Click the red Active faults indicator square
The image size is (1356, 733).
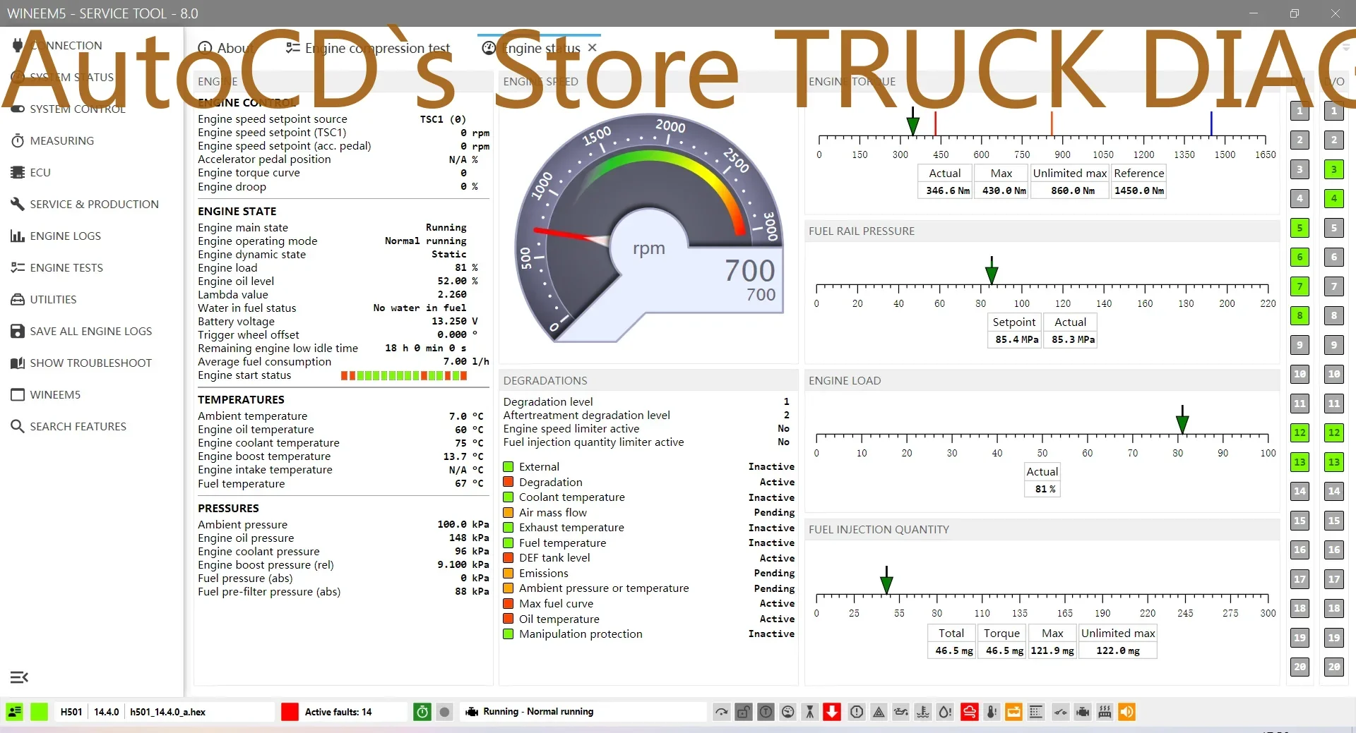[290, 712]
